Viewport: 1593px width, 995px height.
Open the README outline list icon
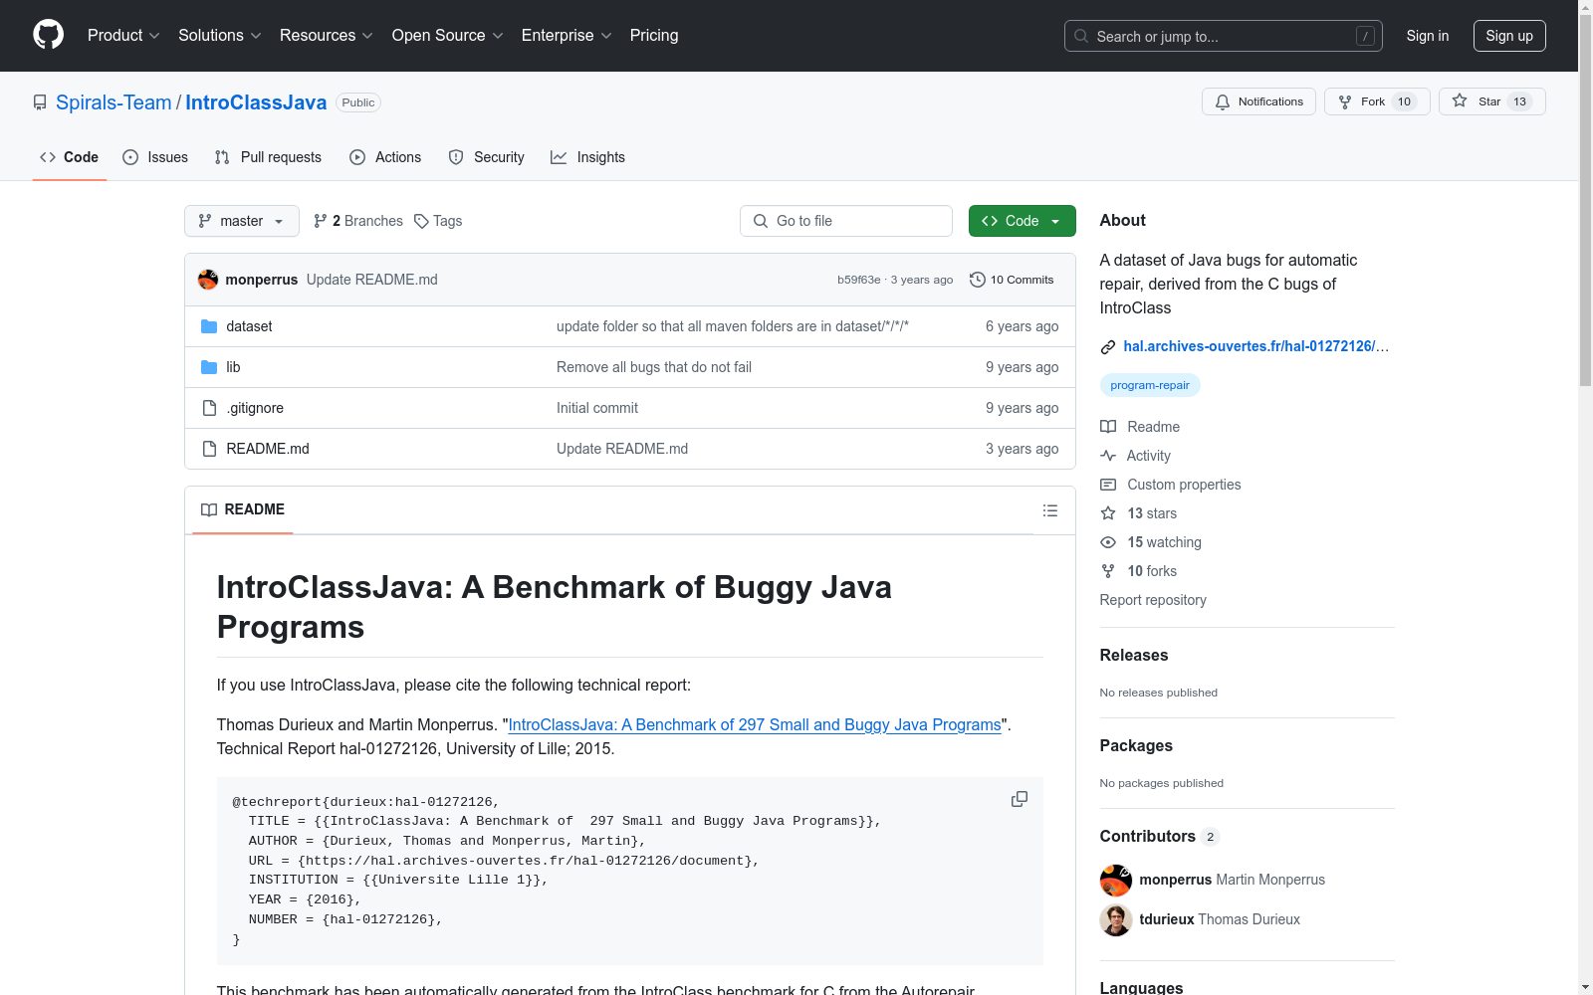click(1050, 510)
